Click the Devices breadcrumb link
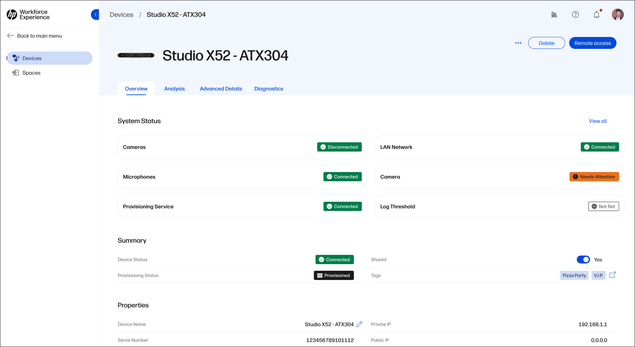This screenshot has width=635, height=347. [121, 15]
